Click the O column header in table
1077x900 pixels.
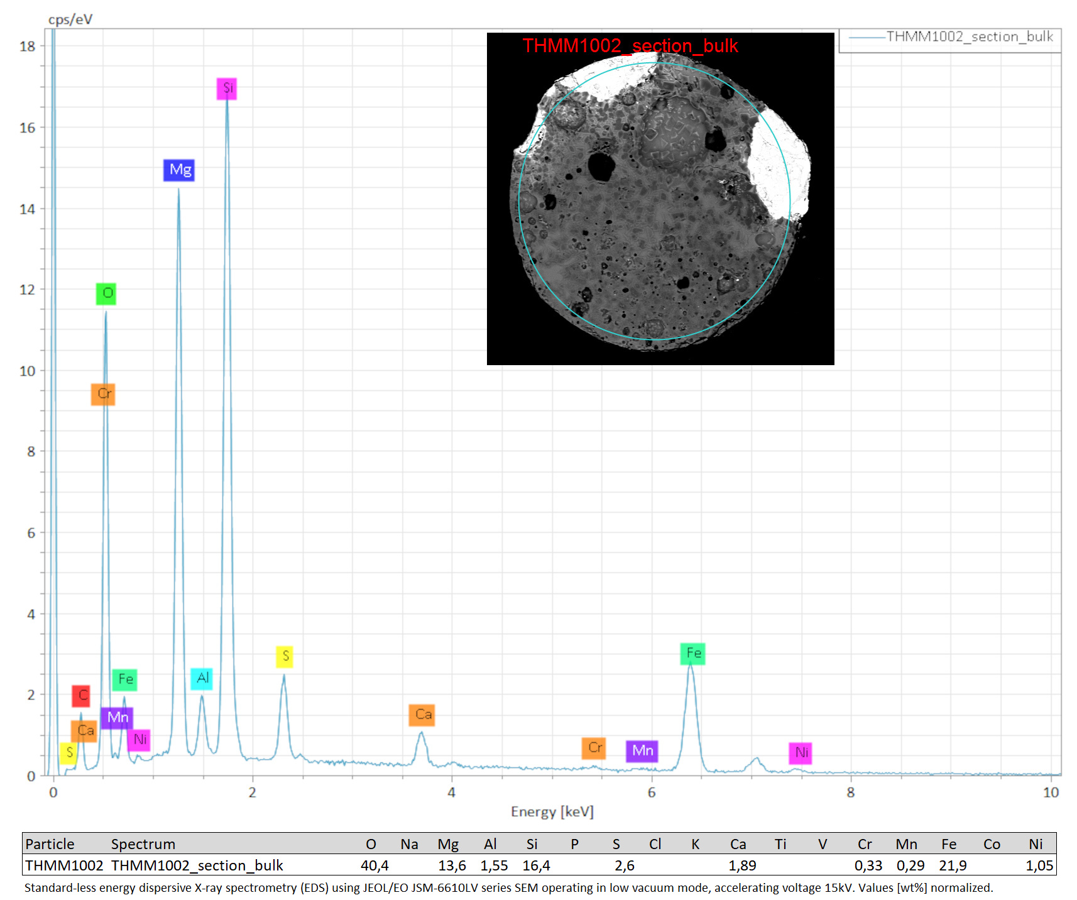pyautogui.click(x=371, y=844)
